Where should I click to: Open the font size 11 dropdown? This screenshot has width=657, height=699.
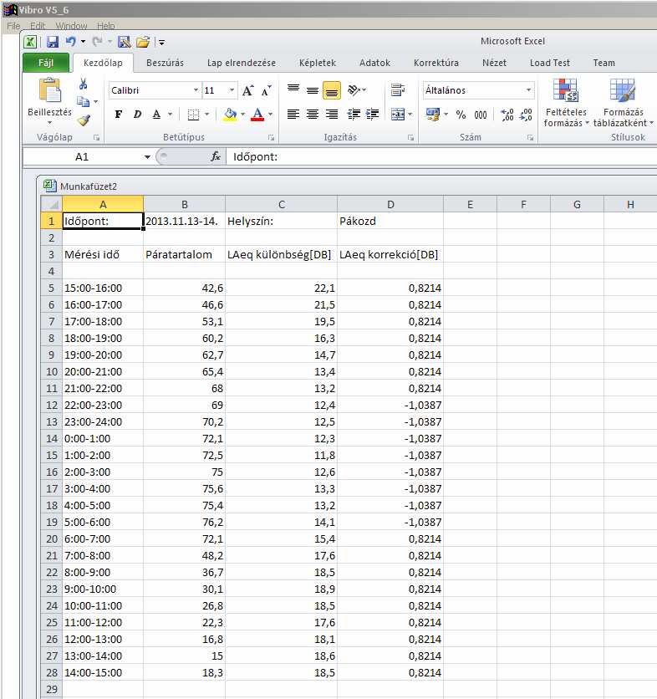(232, 90)
